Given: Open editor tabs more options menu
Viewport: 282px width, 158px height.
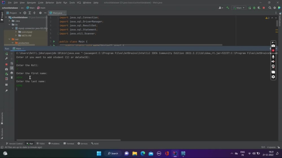Looking at the screenshot, I should (276, 13).
